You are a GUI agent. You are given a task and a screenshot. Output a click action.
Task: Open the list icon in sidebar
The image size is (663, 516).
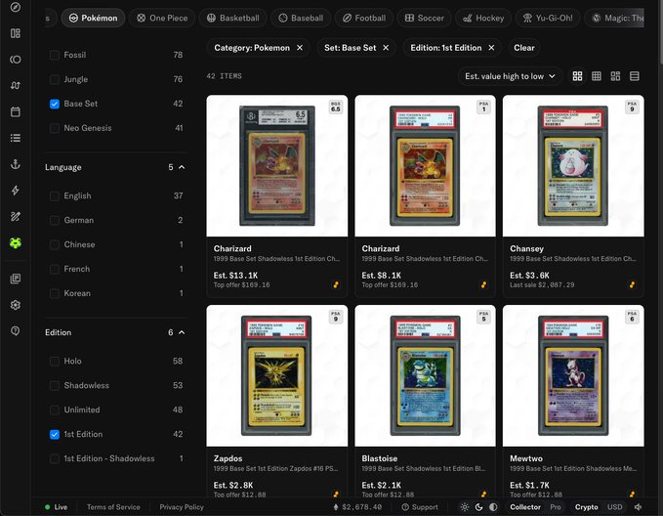[x=16, y=138]
